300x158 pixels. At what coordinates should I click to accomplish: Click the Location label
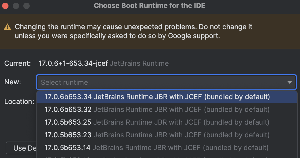tap(19, 101)
